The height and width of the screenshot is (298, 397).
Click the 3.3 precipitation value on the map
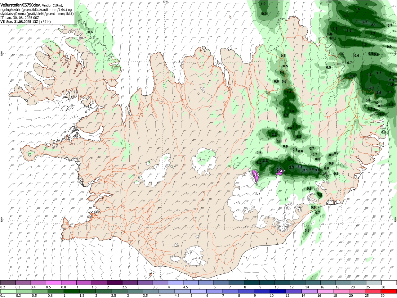[x=300, y=167]
